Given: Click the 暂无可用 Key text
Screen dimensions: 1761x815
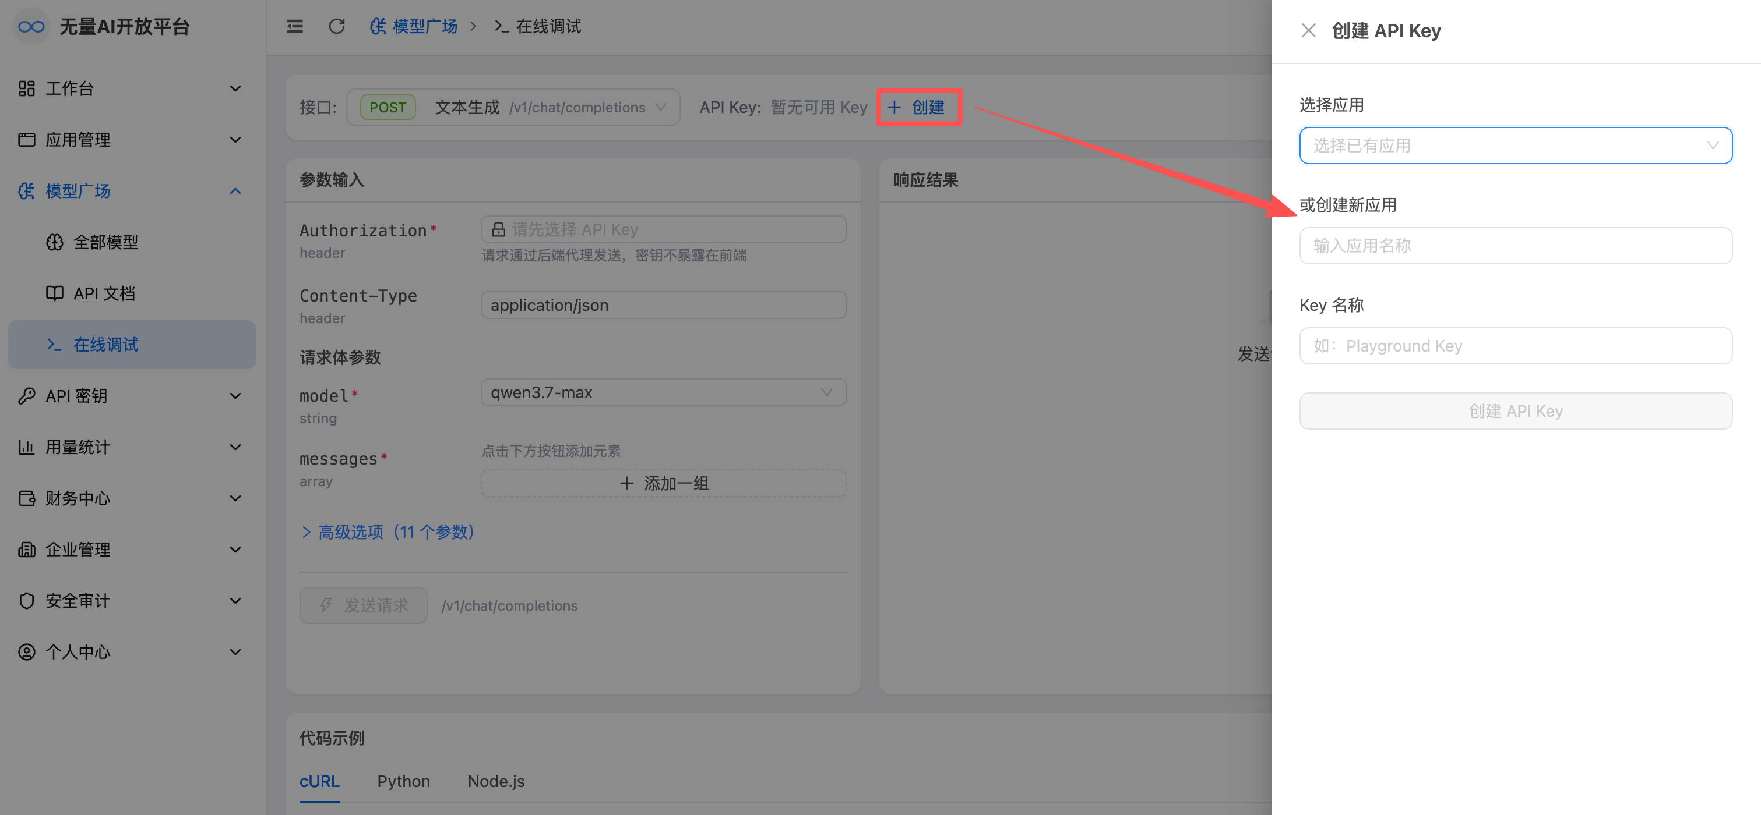Looking at the screenshot, I should 819,107.
